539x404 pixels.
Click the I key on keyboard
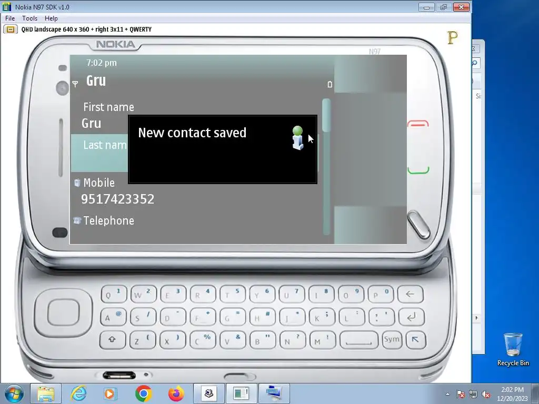321,294
